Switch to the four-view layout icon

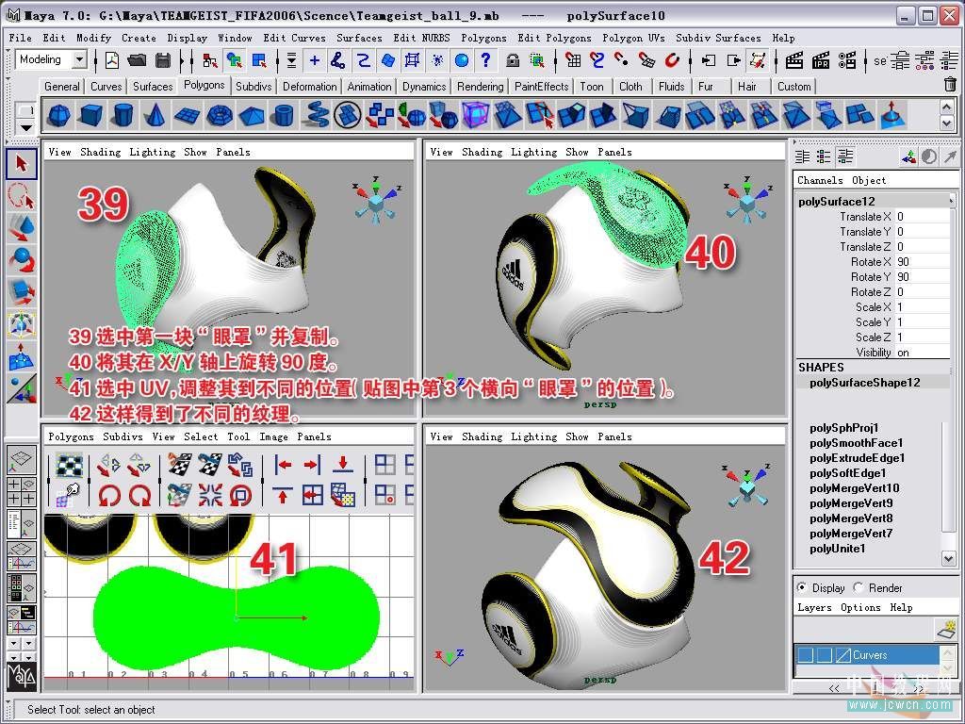point(22,492)
